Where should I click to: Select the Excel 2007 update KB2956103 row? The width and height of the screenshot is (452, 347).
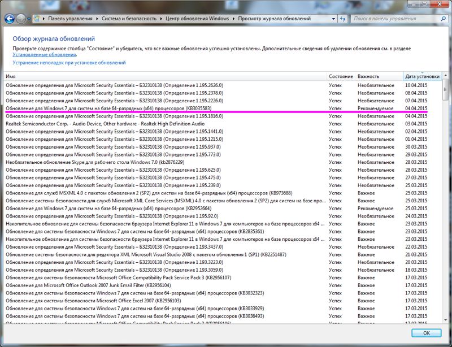[223, 301]
